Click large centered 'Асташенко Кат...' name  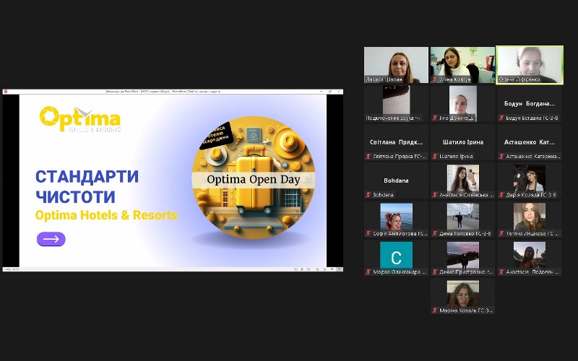pyautogui.click(x=530, y=142)
